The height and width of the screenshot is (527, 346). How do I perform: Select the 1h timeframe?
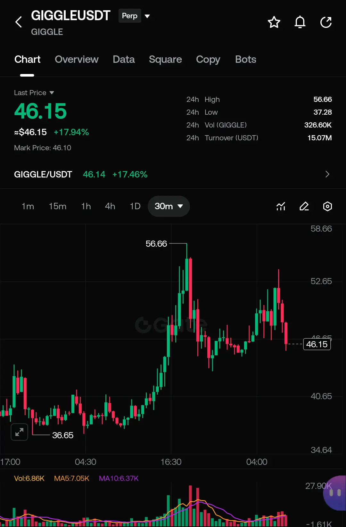click(86, 206)
